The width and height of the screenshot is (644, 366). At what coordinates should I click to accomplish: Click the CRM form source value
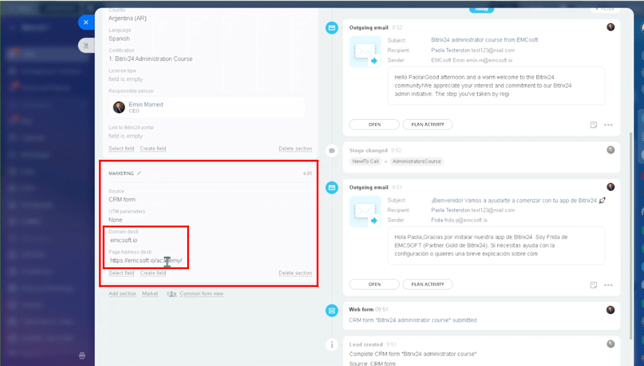click(x=122, y=200)
